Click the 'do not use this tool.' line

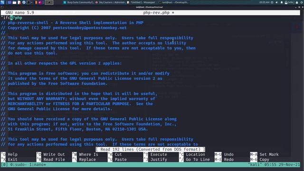[x=29, y=53]
